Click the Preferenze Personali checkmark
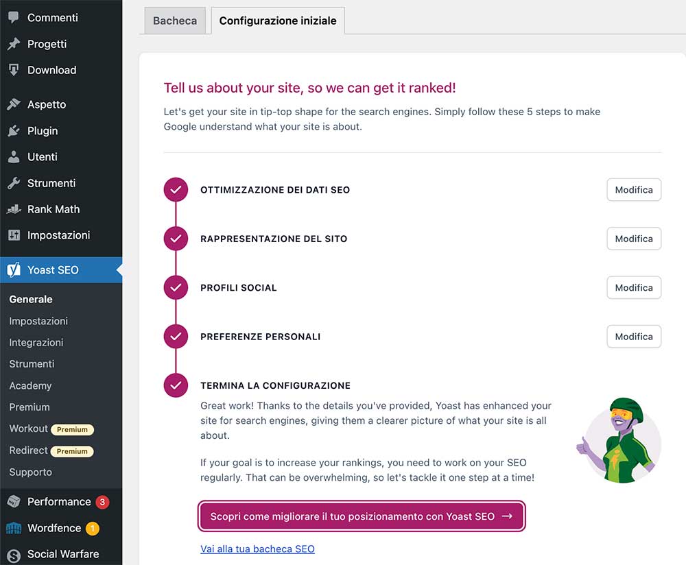 point(176,336)
